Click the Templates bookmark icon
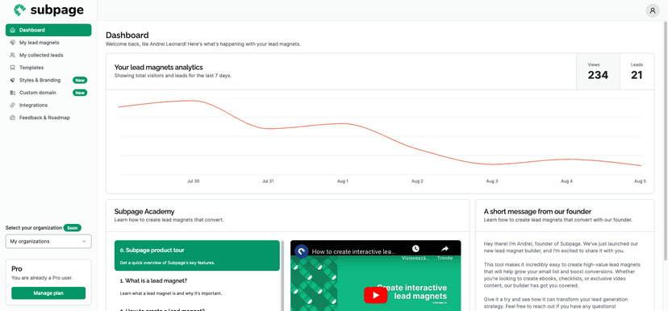 click(x=12, y=68)
